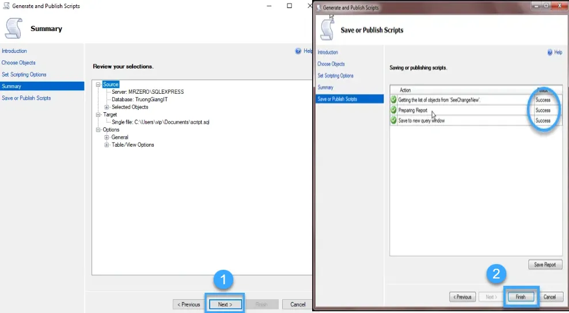Expand the General options node

(x=107, y=137)
